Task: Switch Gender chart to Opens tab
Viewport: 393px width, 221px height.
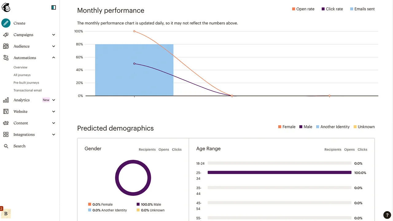Action: click(164, 149)
